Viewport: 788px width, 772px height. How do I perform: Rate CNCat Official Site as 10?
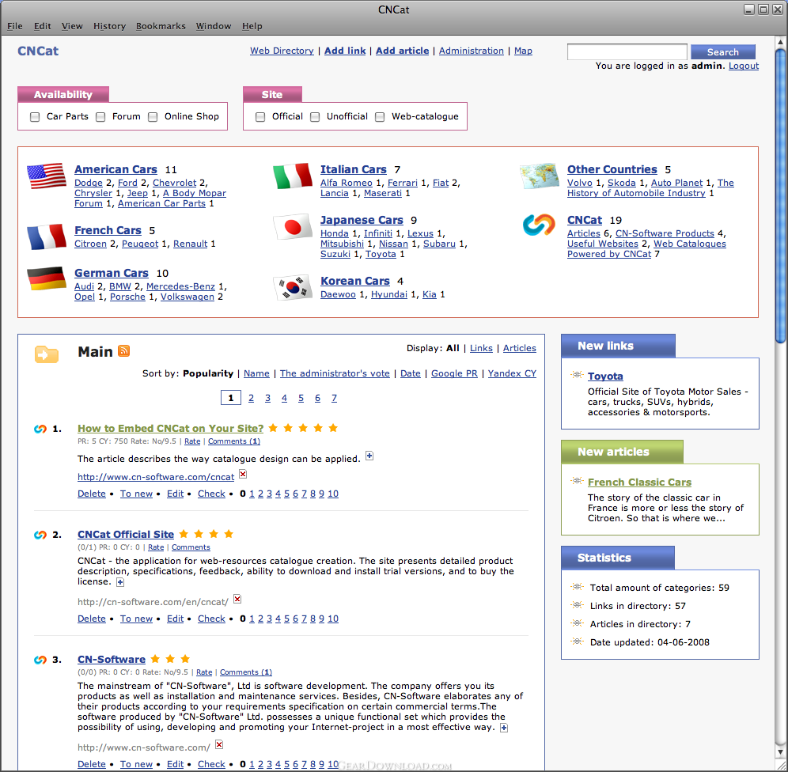(333, 619)
